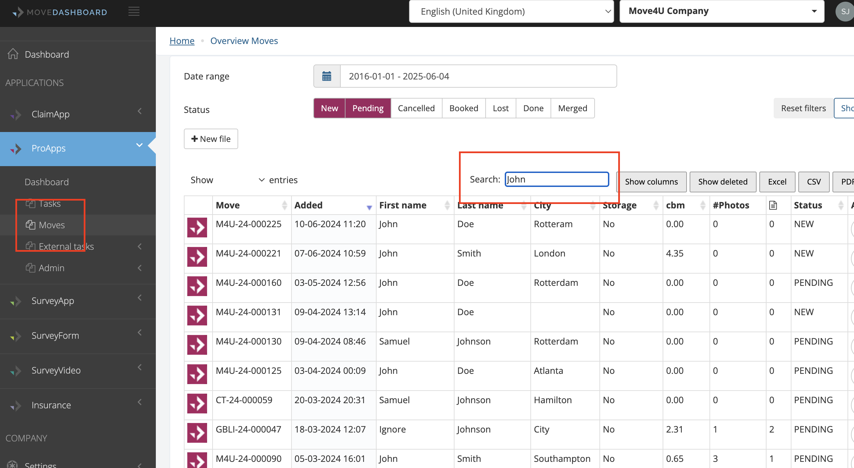This screenshot has height=468, width=854.
Task: Sort by cbm column header
Action: tap(686, 205)
